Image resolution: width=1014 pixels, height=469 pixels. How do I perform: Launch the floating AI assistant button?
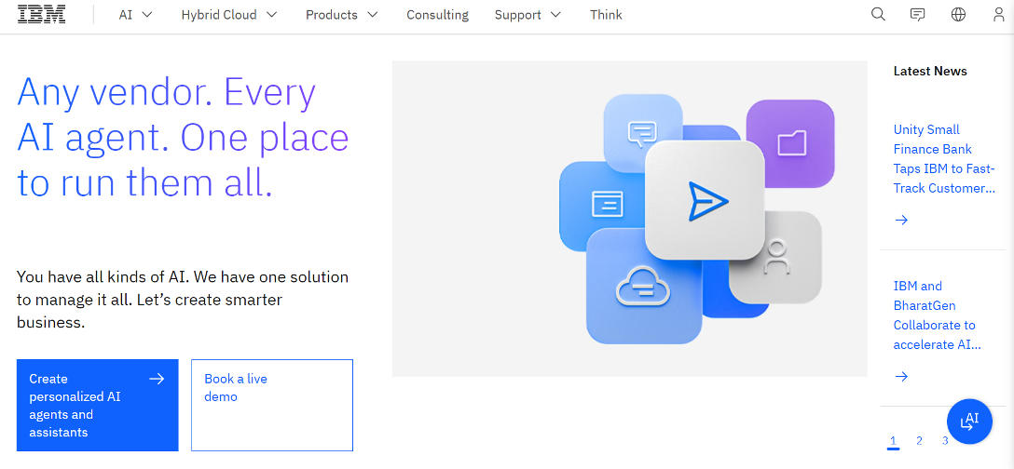pos(969,421)
